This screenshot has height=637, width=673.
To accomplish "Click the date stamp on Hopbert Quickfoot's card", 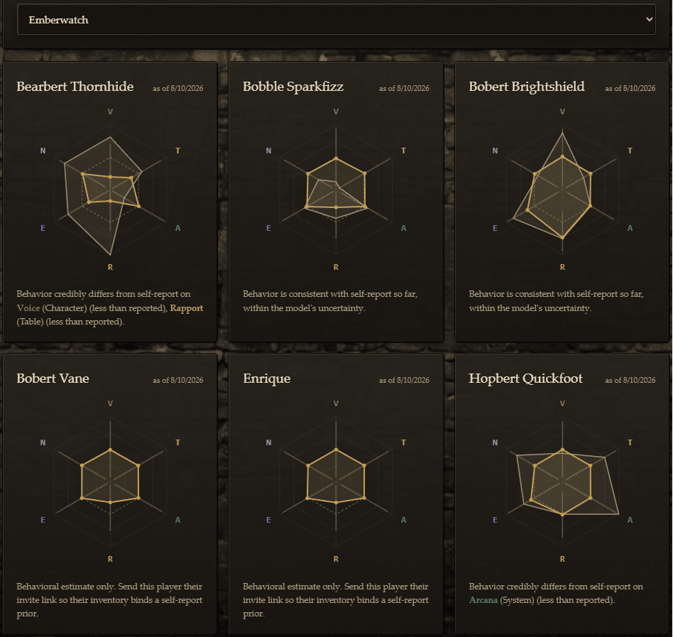I will (630, 381).
